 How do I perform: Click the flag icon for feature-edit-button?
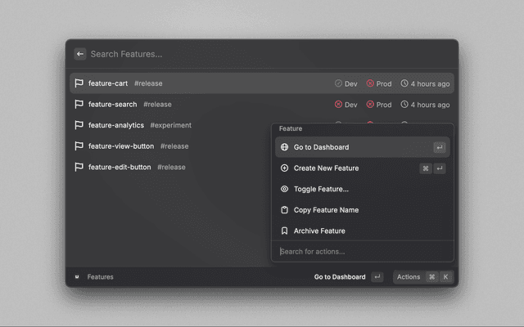[x=79, y=167]
